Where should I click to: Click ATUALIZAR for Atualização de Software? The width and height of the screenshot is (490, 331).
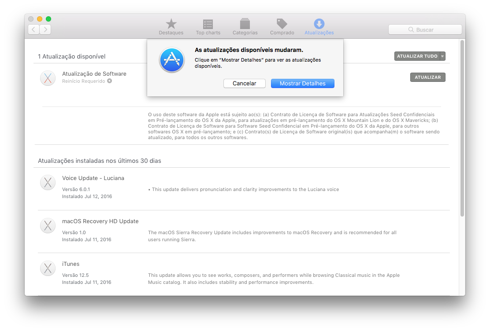click(x=427, y=77)
